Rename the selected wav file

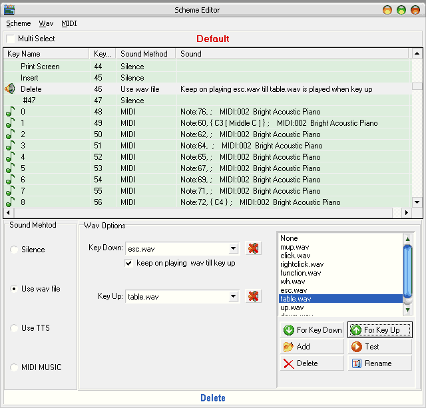pos(379,363)
